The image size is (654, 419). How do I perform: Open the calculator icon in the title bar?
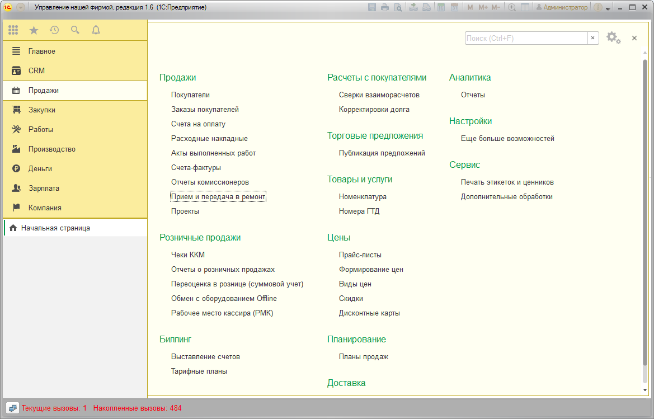pyautogui.click(x=441, y=7)
